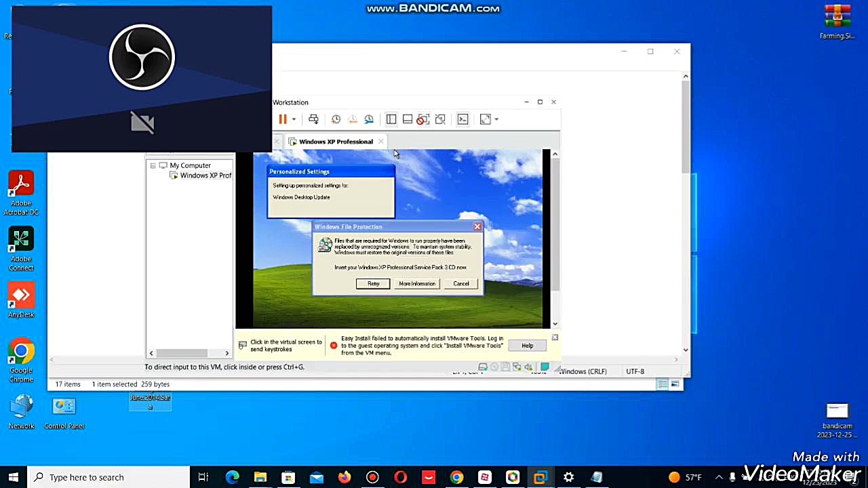
Task: Click the library scroll left arrow
Action: (151, 353)
